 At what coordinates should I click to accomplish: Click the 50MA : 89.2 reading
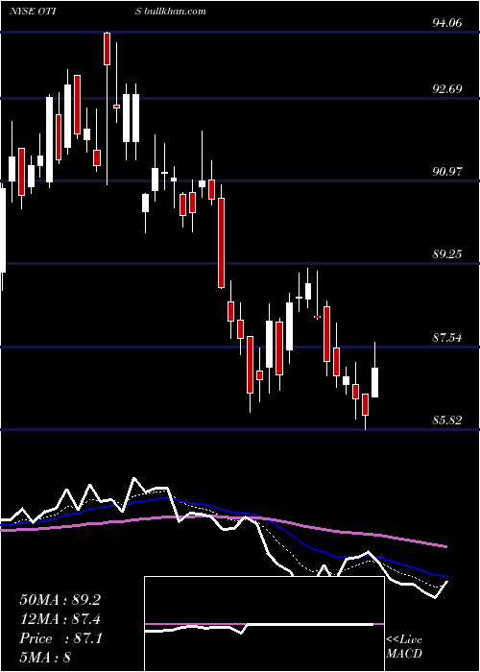60,600
